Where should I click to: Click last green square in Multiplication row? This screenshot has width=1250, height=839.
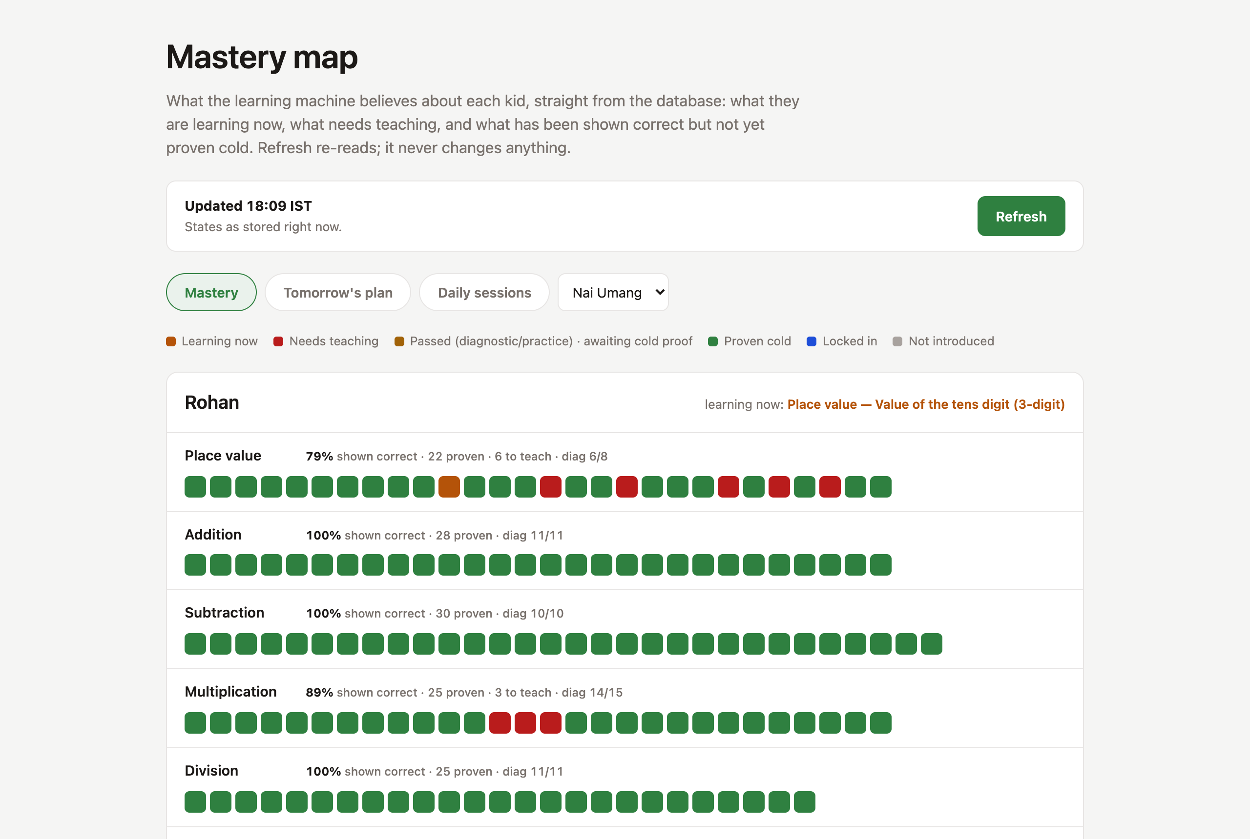[x=880, y=723]
